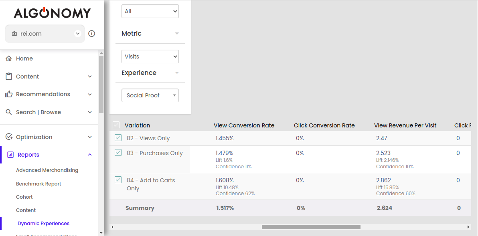Click the Optimization checkmark icon
478x236 pixels.
coord(9,137)
